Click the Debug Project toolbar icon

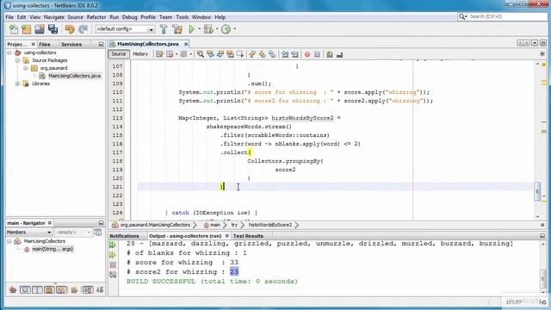tap(208, 29)
